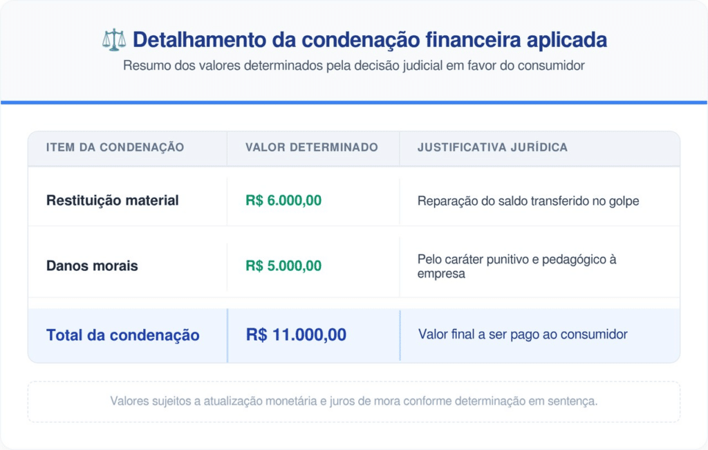This screenshot has height=450, width=708.
Task: Select the 'JUSTIFICATIVA JURÍDICA' column header
Action: click(x=492, y=147)
